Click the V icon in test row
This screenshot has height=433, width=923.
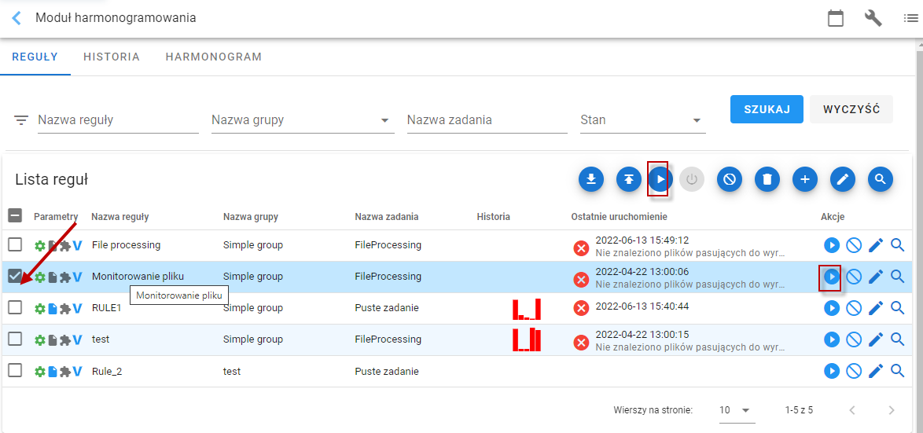(x=76, y=339)
